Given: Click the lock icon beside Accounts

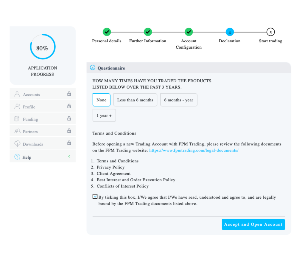Looking at the screenshot, I should 69,94.
